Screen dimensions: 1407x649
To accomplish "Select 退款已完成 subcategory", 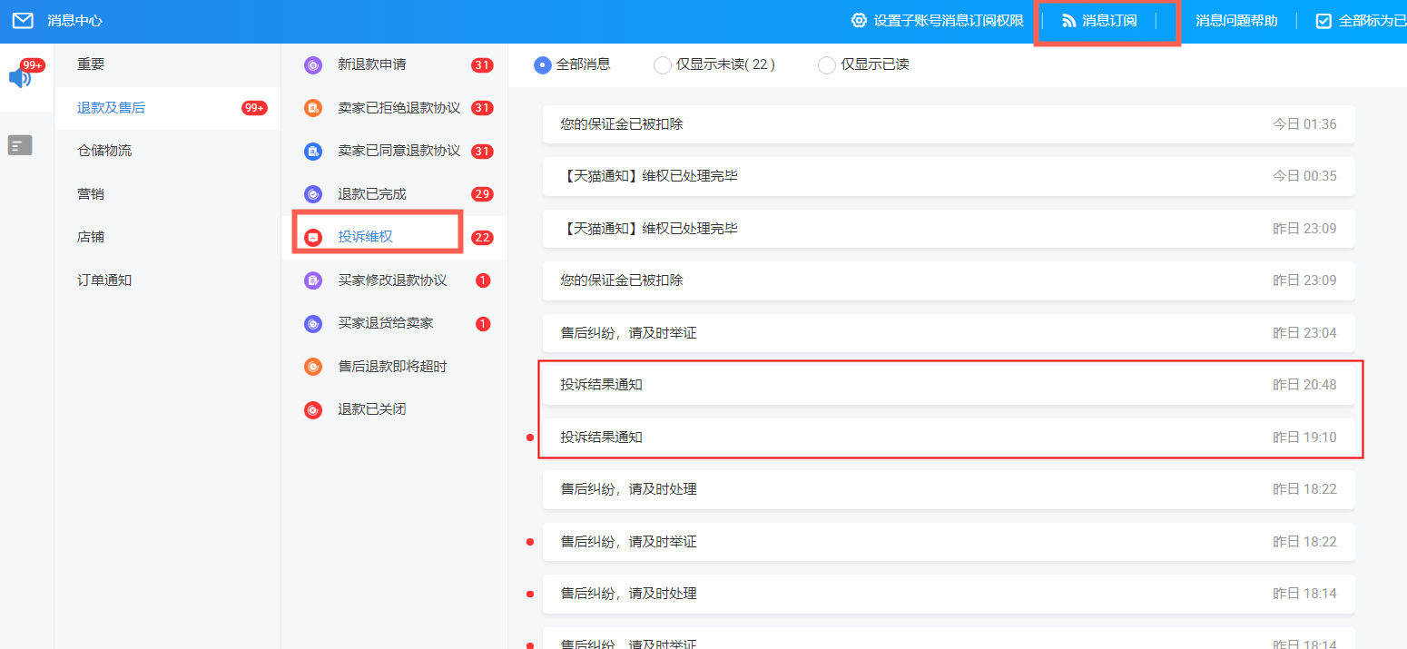I will pos(394,194).
